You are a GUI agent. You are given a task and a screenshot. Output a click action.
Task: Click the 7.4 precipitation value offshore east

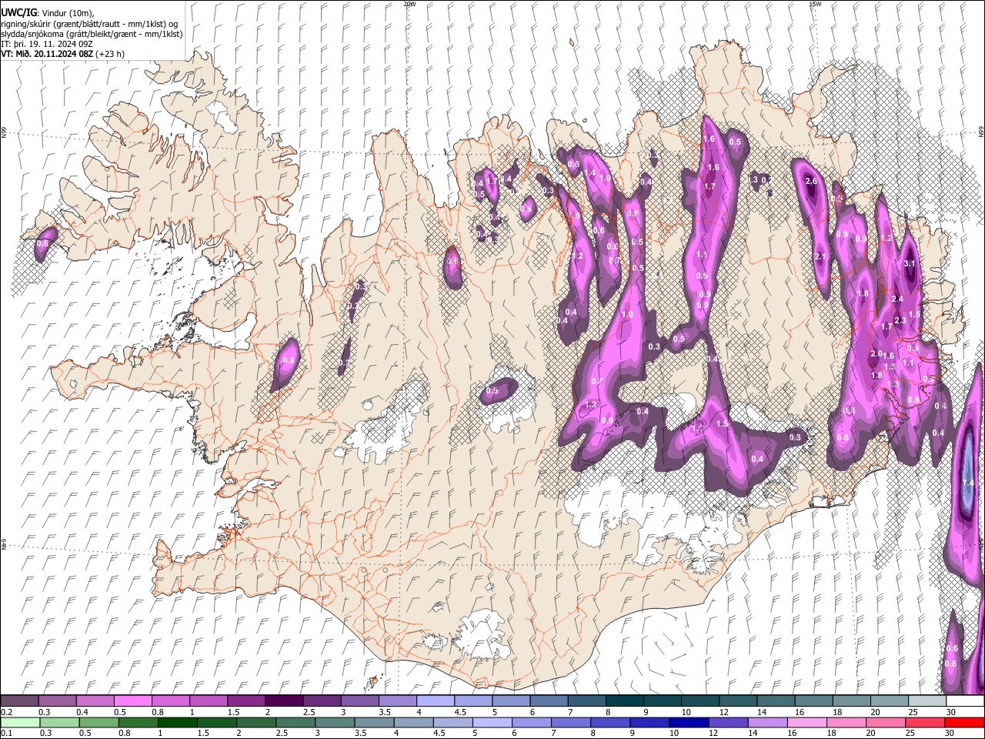(x=968, y=483)
